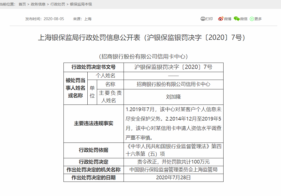Click the 作出处罚决定的日期 cell
Screen dimensions: 281x196
click(x=94, y=178)
